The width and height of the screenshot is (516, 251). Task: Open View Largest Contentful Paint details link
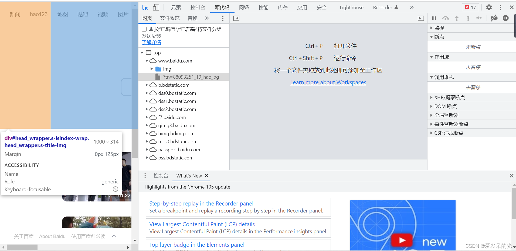click(202, 224)
